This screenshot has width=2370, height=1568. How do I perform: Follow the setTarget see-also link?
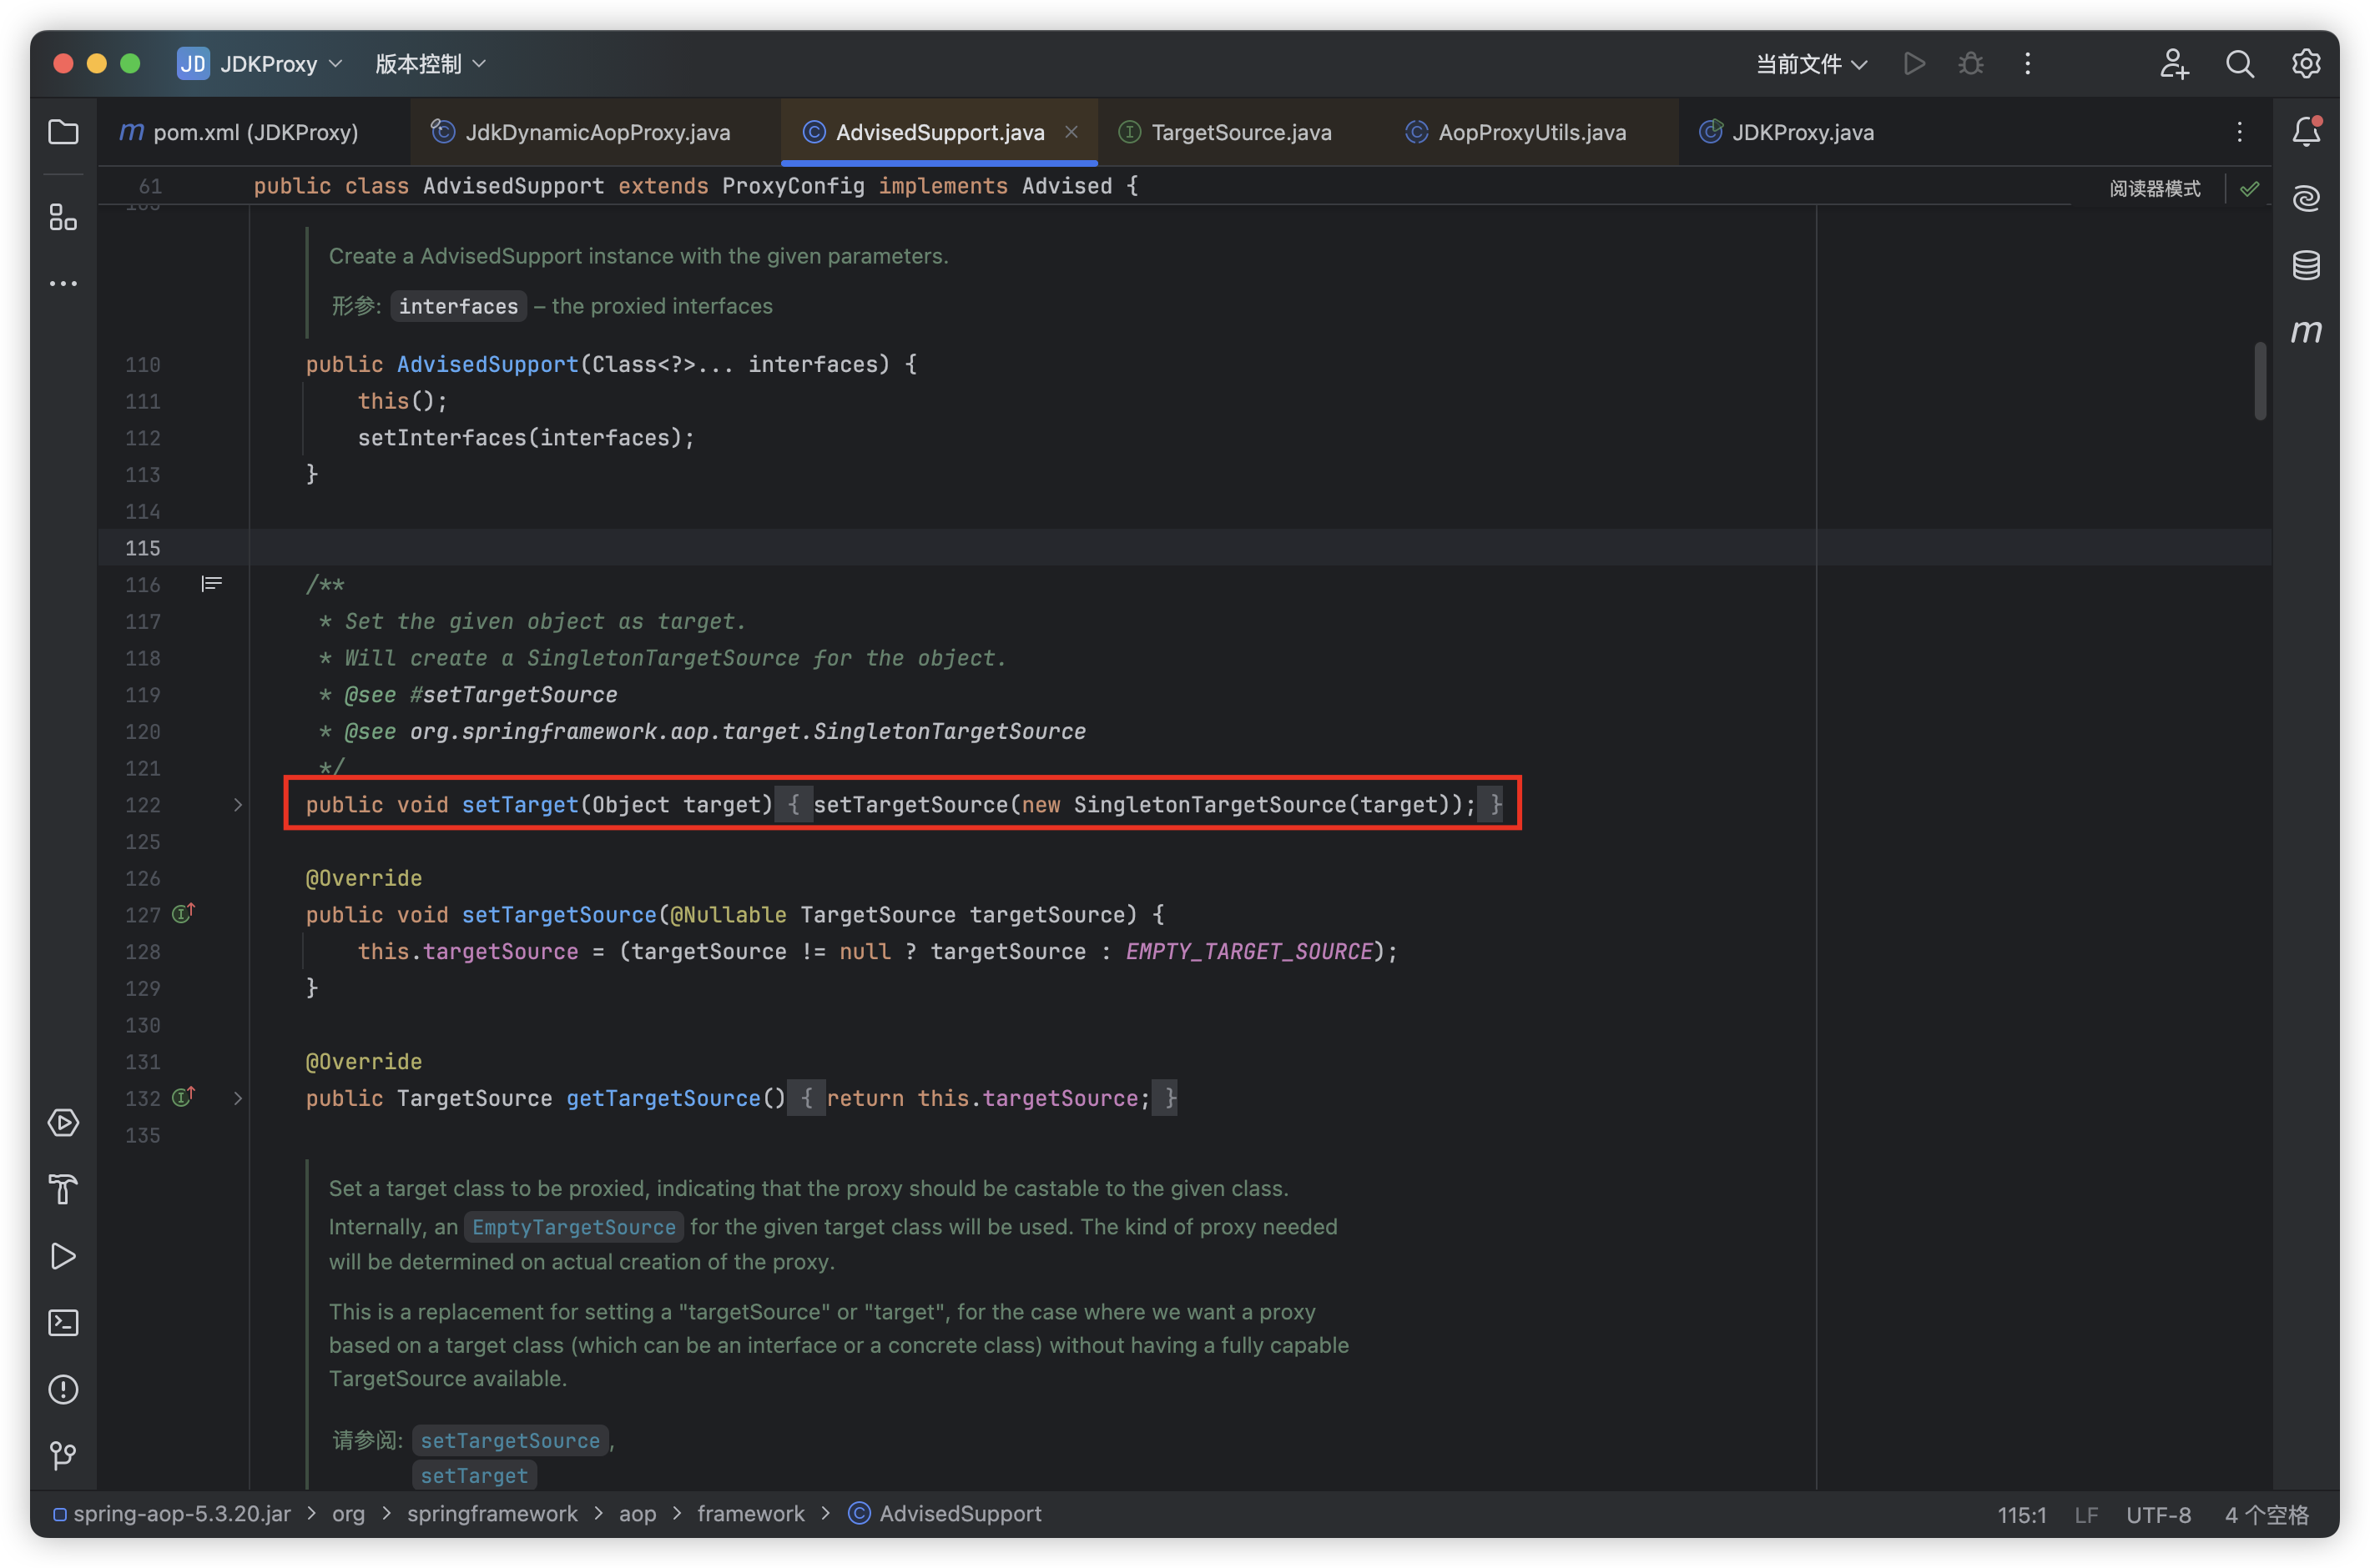[474, 1475]
